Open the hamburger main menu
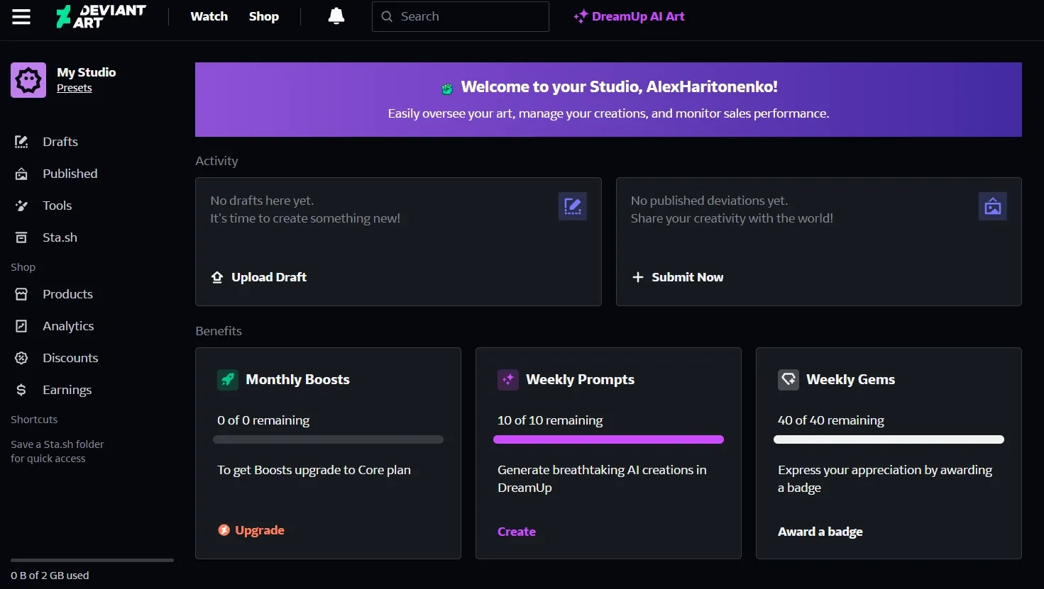1044x589 pixels. point(21,16)
